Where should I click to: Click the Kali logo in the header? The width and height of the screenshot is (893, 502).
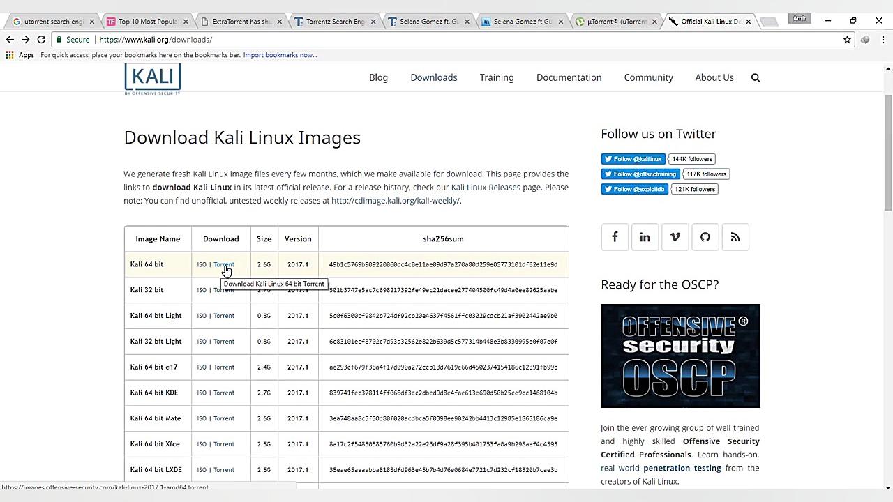point(153,79)
